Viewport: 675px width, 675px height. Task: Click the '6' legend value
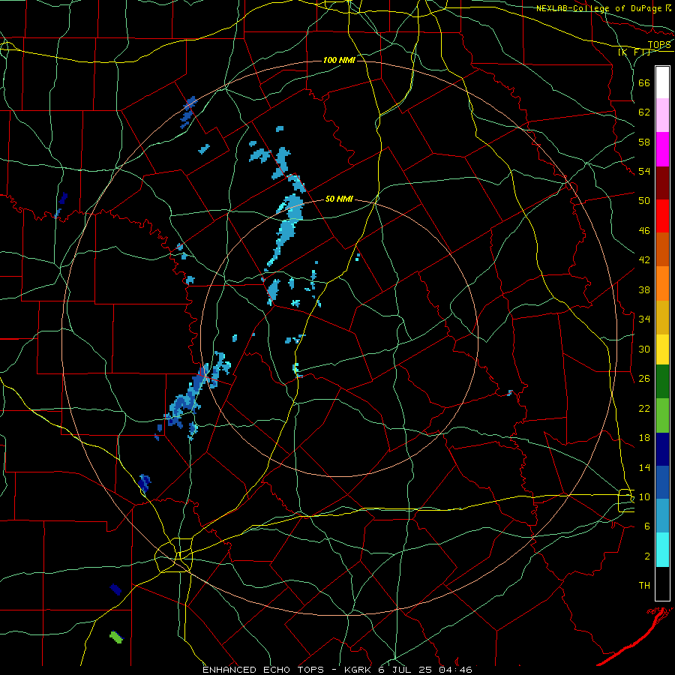coord(647,526)
